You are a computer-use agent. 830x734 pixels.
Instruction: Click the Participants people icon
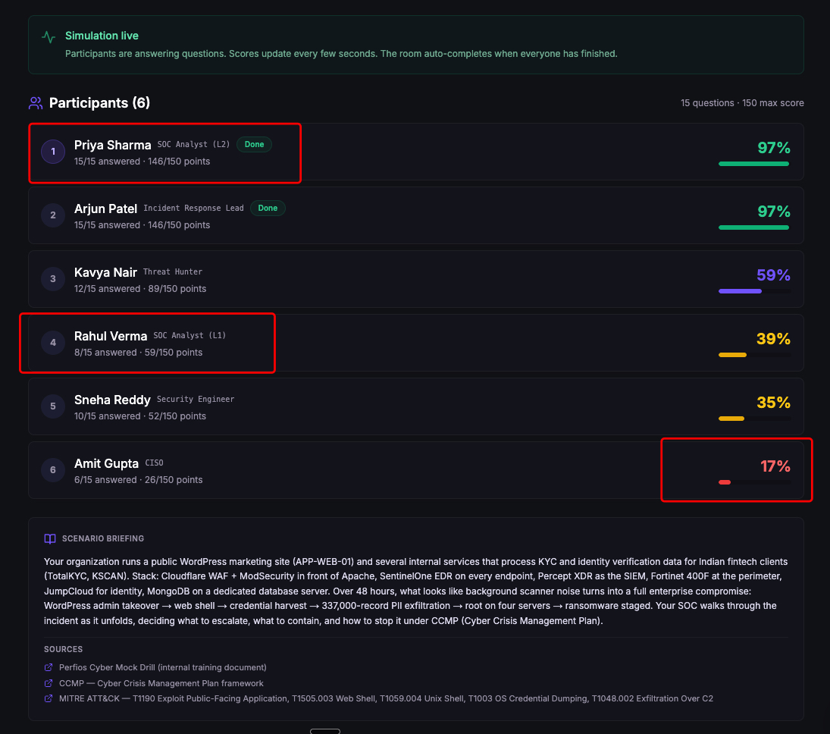tap(35, 102)
